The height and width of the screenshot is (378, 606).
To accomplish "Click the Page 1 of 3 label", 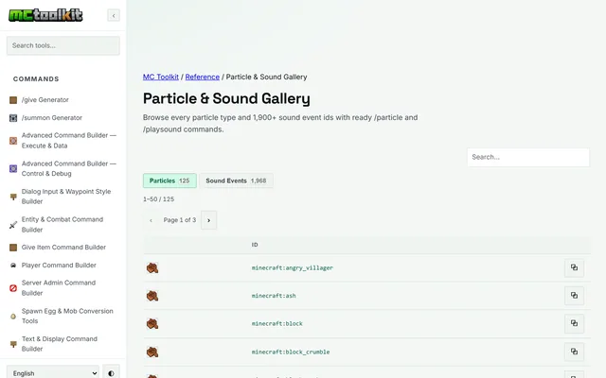I will (180, 220).
